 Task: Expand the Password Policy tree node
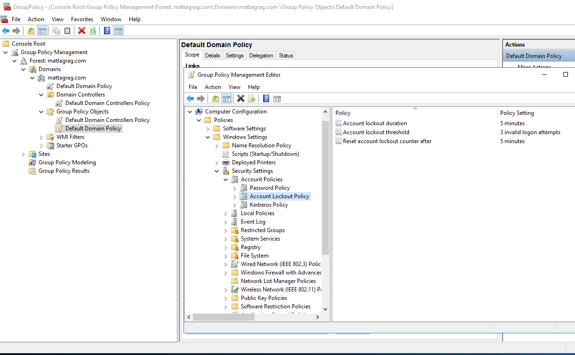click(x=234, y=187)
